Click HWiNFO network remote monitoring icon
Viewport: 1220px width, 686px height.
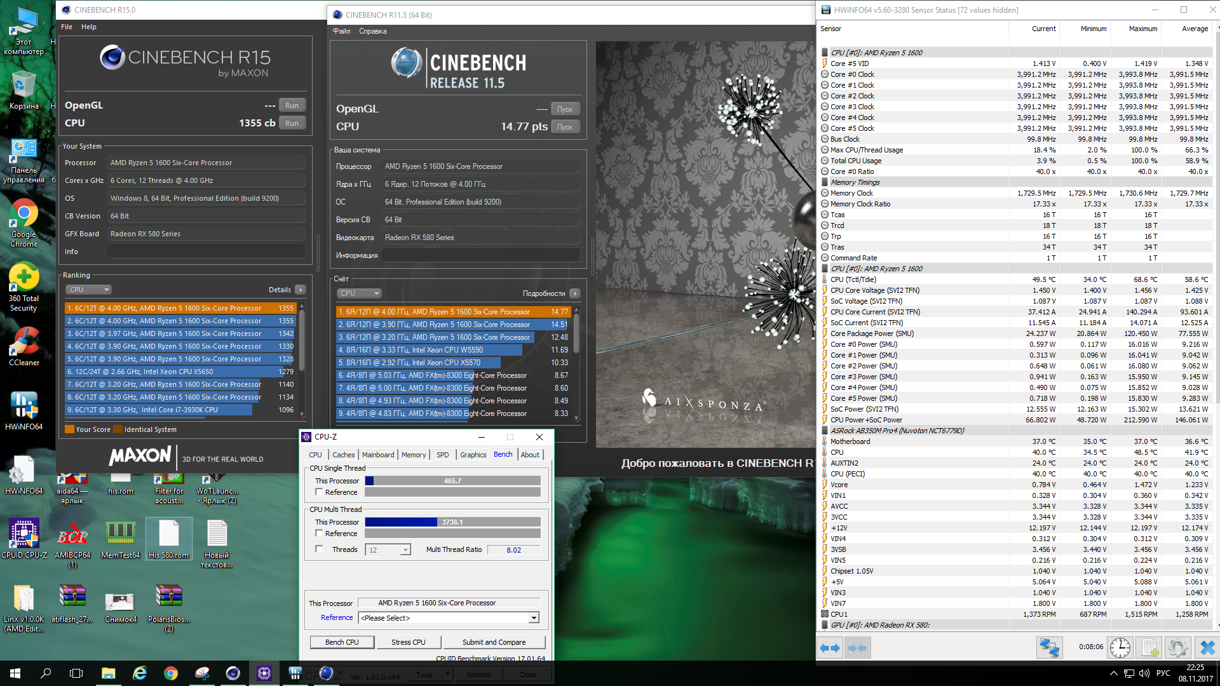pos(1049,648)
